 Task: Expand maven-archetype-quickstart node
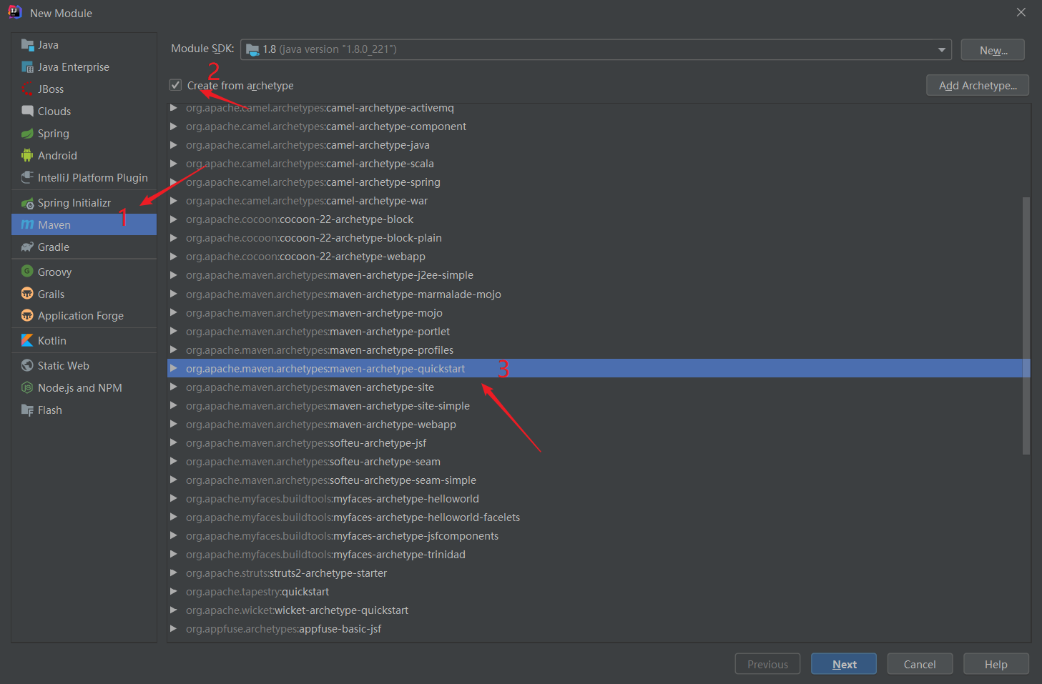tap(173, 369)
